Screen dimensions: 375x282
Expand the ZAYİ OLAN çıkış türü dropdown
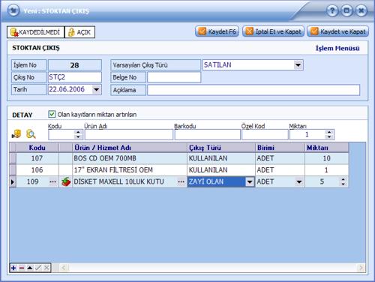tap(250, 181)
